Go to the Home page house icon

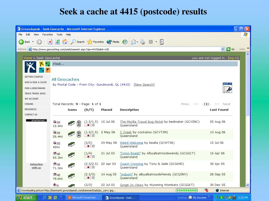(x=65, y=42)
